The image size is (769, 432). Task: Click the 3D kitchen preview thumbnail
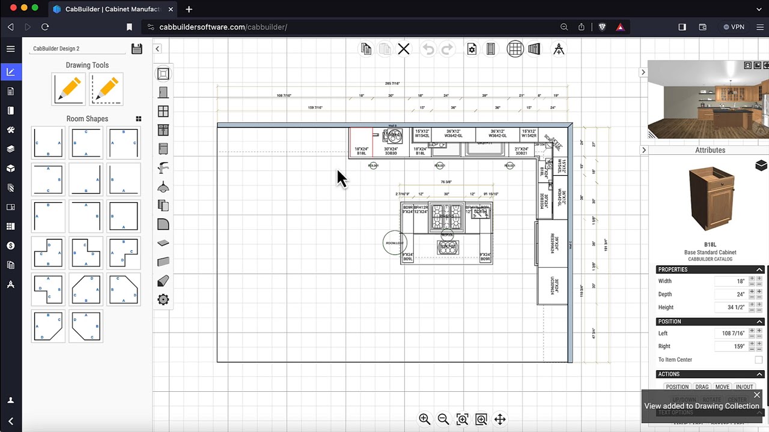pos(708,100)
